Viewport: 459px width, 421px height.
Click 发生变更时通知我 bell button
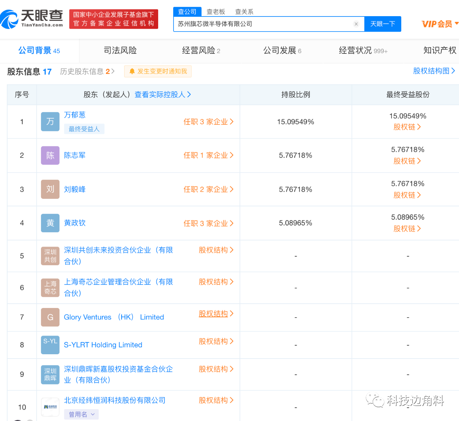158,71
